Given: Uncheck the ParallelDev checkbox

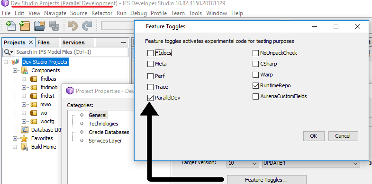Looking at the screenshot, I should click(x=150, y=98).
